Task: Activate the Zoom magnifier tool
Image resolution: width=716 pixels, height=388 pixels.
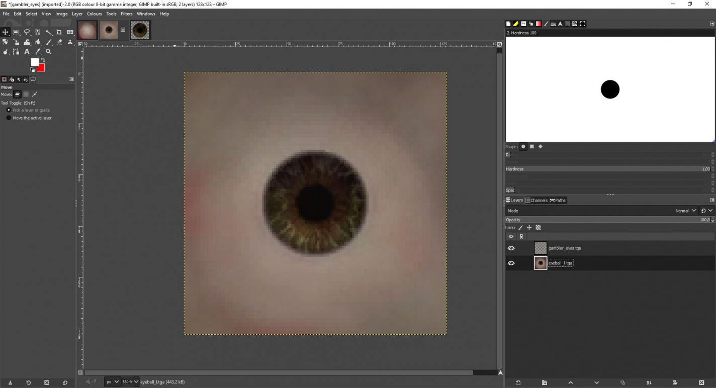Action: (49, 52)
